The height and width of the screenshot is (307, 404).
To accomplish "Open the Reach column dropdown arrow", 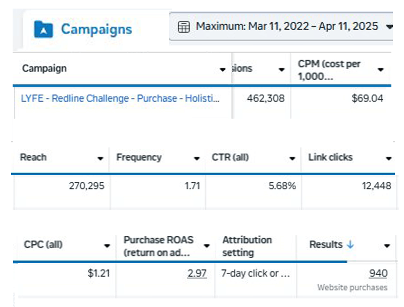I will [x=100, y=159].
